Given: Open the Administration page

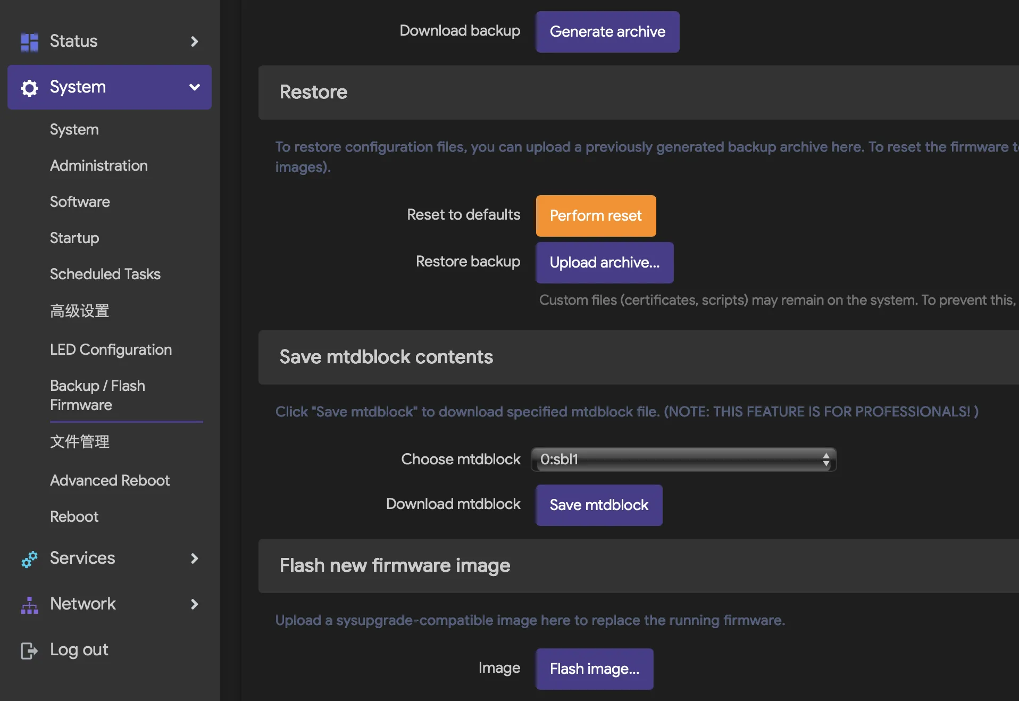Looking at the screenshot, I should tap(98, 165).
